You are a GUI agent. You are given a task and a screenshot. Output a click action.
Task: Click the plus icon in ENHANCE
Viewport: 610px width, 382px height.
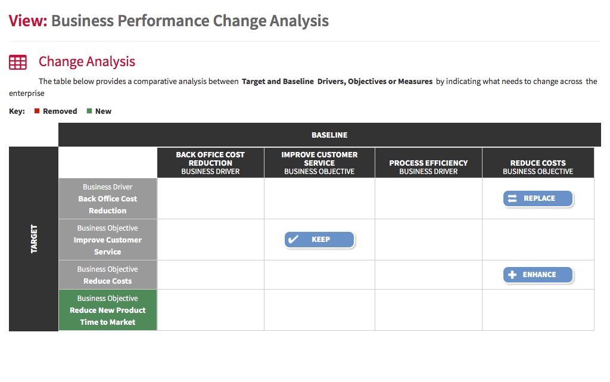[512, 275]
